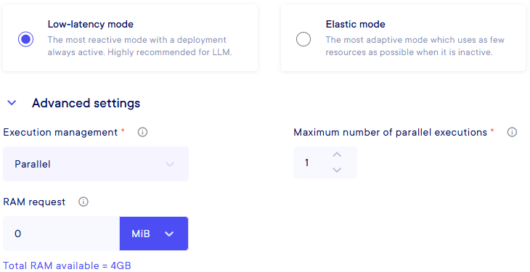Click the dropdown chevron in the Parallel selector
This screenshot has width=530, height=272.
click(170, 164)
